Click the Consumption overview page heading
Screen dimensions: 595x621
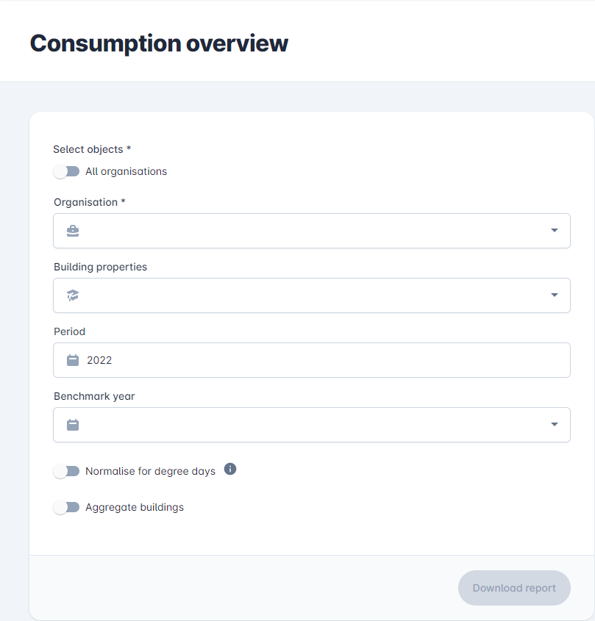[x=159, y=43]
